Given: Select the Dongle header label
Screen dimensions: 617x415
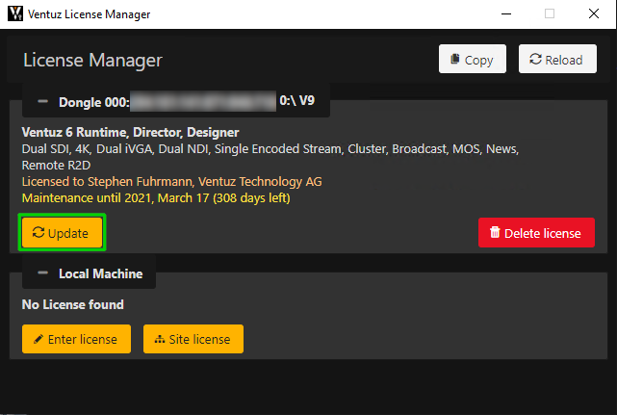Looking at the screenshot, I should 93,101.
